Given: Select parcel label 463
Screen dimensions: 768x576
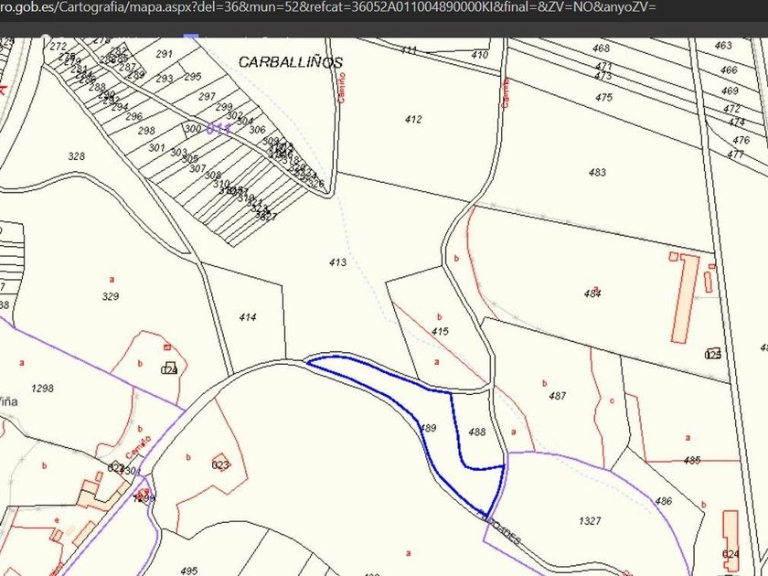Looking at the screenshot, I should pos(723,46).
